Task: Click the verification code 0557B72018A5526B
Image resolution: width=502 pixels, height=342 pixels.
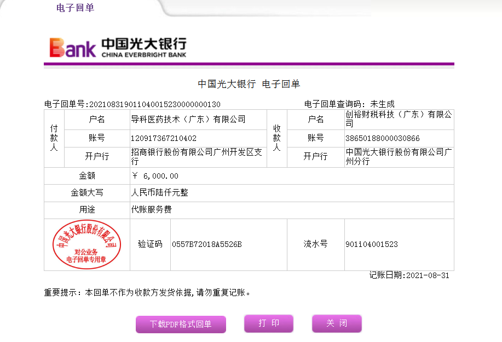Action: click(x=206, y=244)
